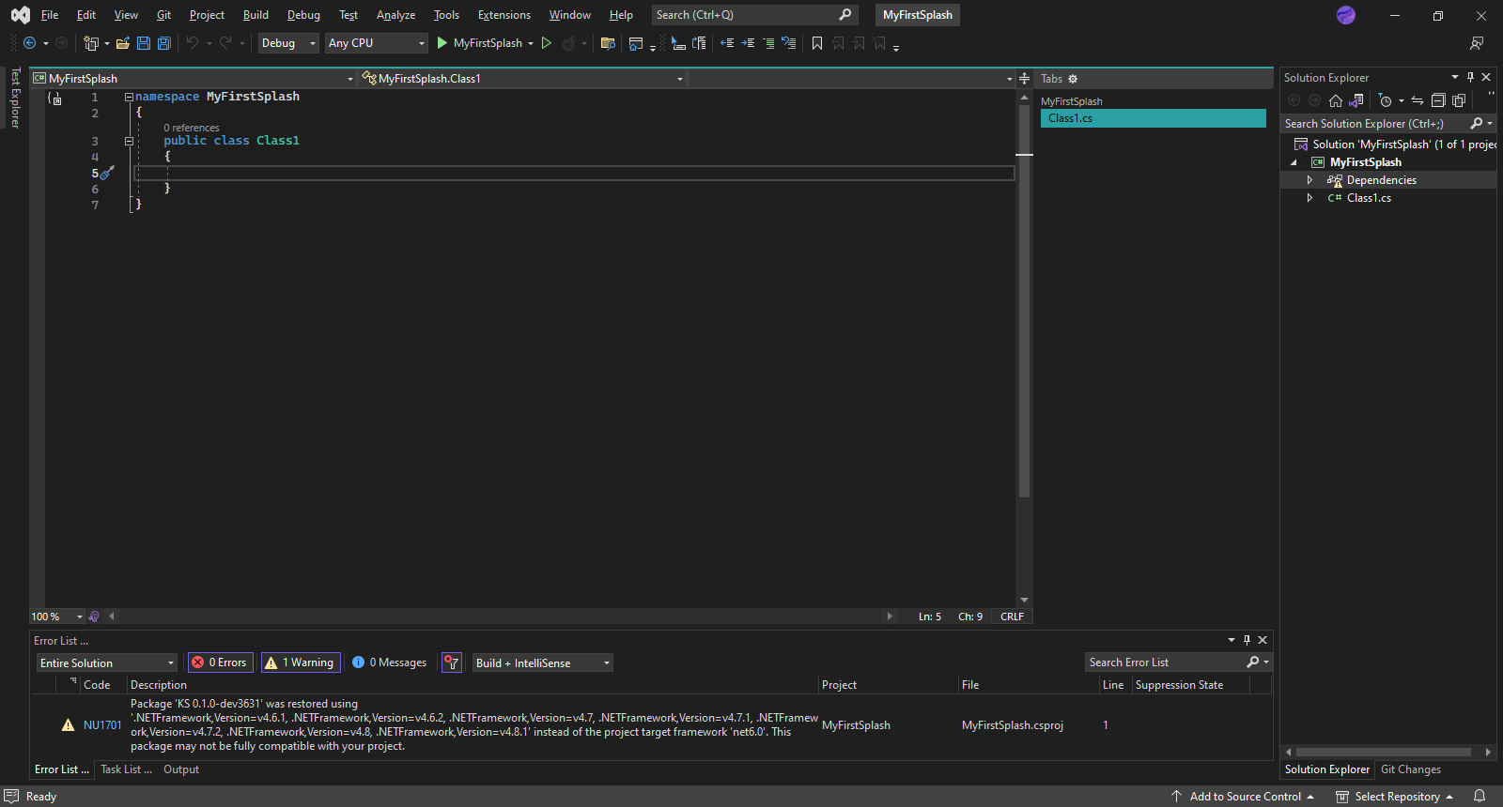Click the notifications bell in the status bar
Viewport: 1503px width, 807px height.
(1480, 796)
